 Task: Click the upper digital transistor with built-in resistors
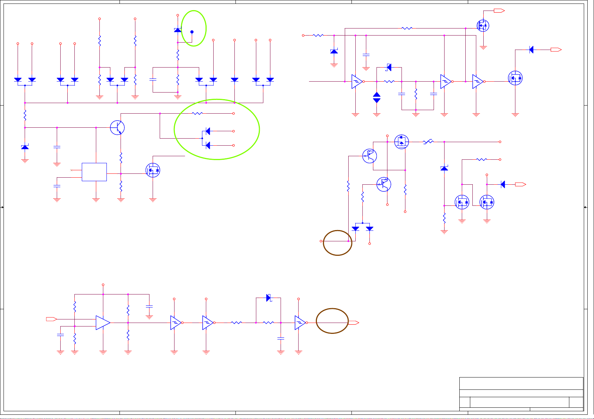click(x=369, y=156)
